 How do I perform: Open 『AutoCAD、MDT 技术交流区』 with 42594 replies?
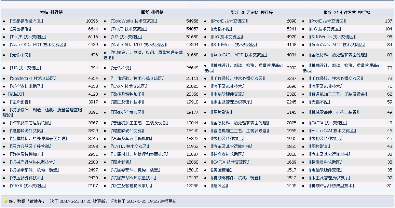138,44
